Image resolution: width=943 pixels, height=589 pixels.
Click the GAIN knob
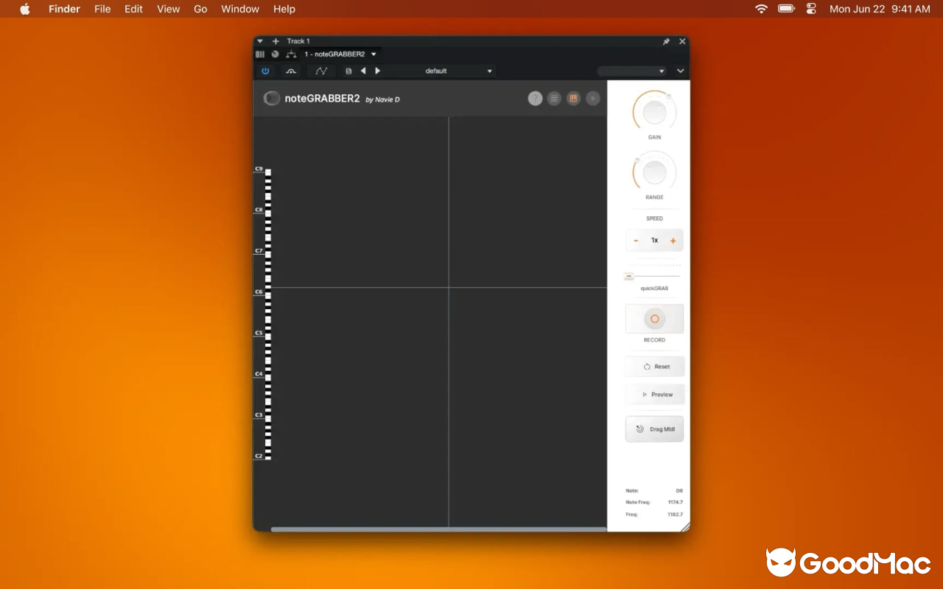654,112
